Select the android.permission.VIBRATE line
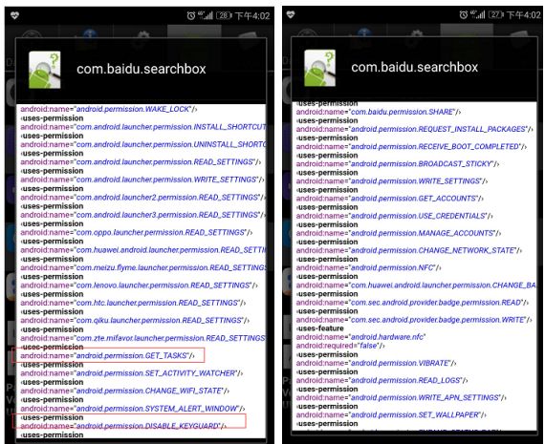Image resolution: width=545 pixels, height=444 pixels. pyautogui.click(x=376, y=363)
